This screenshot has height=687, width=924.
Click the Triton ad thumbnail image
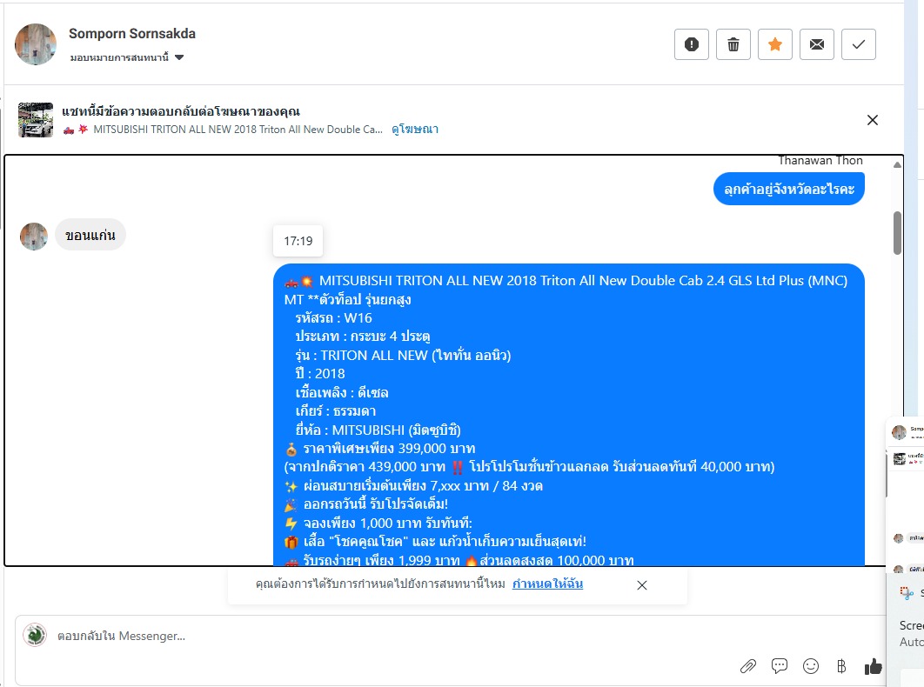click(36, 120)
